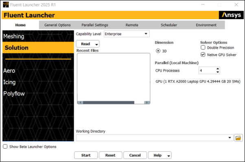Select the 3D dimension radio button
The height and width of the screenshot is (162, 245).
158,51
